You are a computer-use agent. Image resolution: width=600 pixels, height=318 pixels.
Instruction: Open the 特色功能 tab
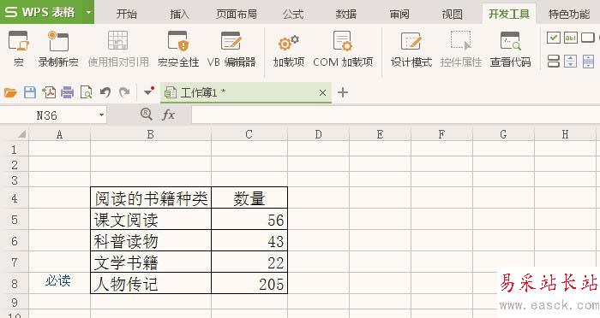pyautogui.click(x=569, y=15)
